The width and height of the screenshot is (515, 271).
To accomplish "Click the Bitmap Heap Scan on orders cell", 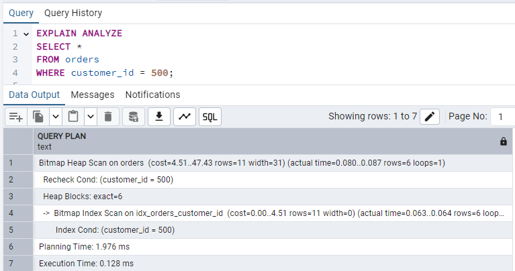I will click(x=273, y=163).
